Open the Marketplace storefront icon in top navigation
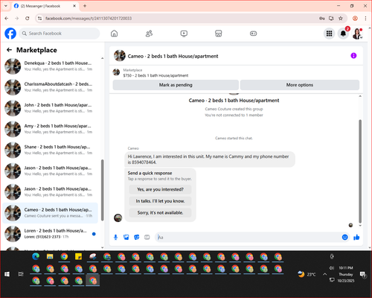 pyautogui.click(x=219, y=34)
